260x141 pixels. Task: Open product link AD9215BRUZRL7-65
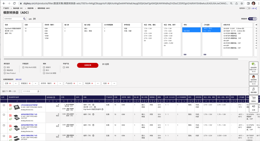pos(29,136)
